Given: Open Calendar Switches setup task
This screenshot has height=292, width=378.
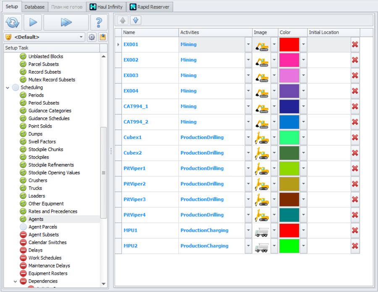Looking at the screenshot, I should (47, 242).
